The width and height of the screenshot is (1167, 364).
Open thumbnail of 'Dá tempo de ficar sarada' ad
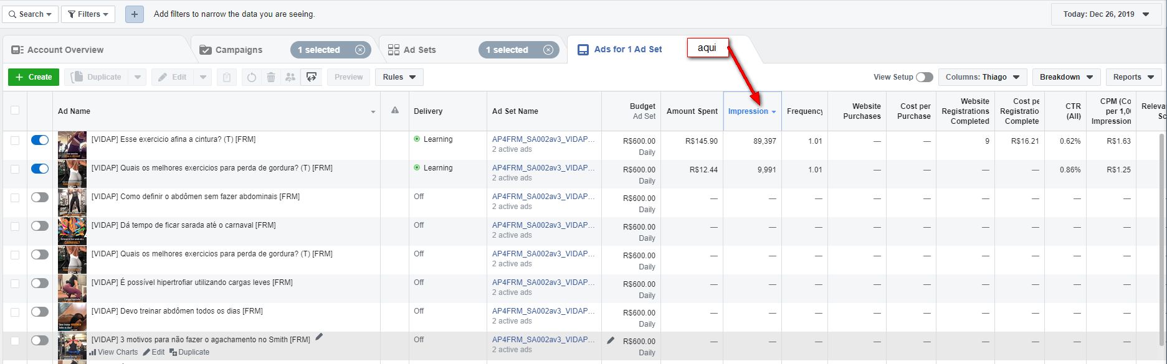[72, 231]
